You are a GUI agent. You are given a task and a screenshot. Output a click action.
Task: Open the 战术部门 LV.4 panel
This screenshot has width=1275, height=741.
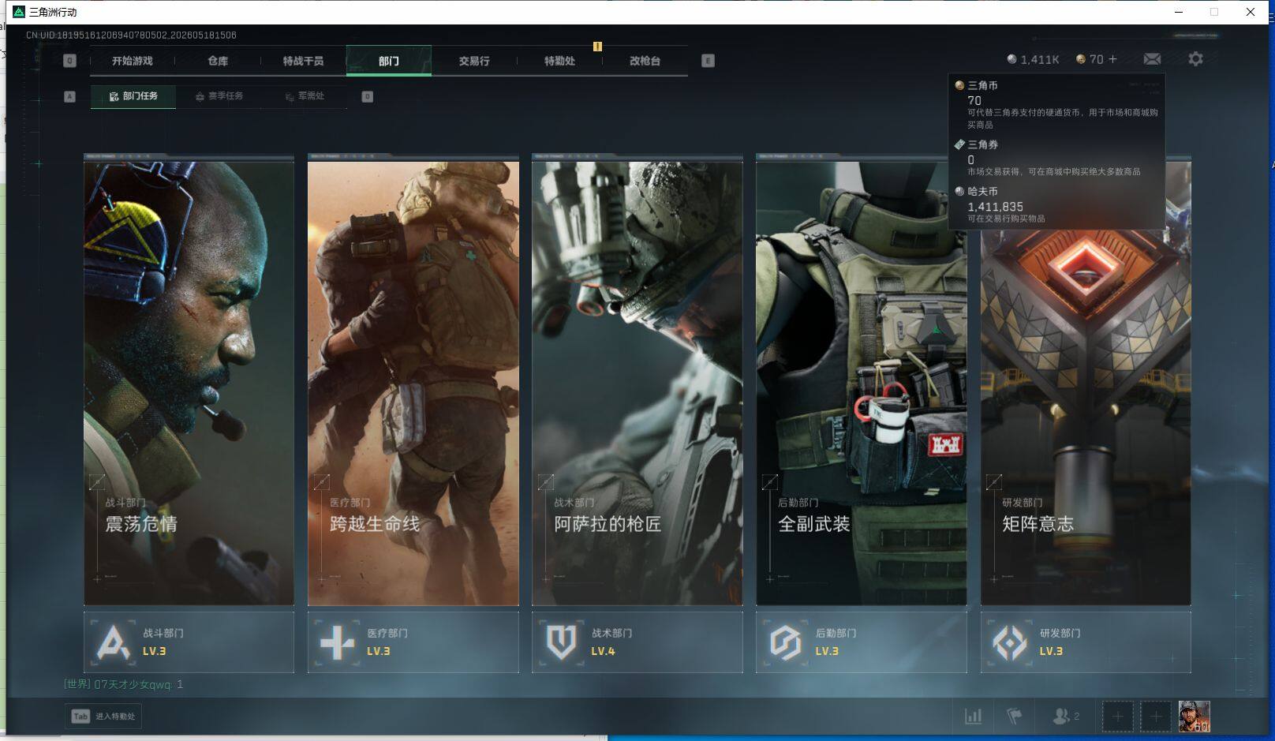click(637, 642)
